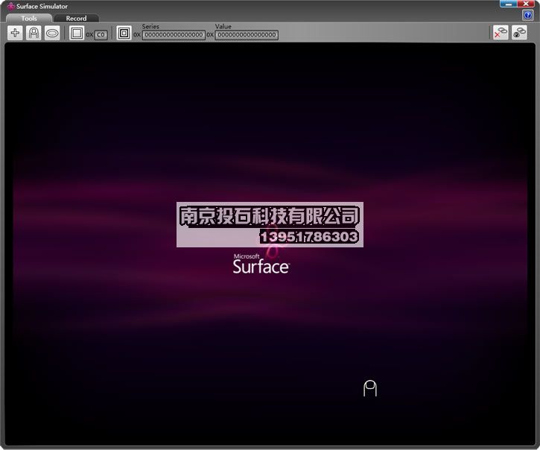540x450 pixels.
Task: Click the Chinese company name watermark banner
Action: [x=270, y=216]
